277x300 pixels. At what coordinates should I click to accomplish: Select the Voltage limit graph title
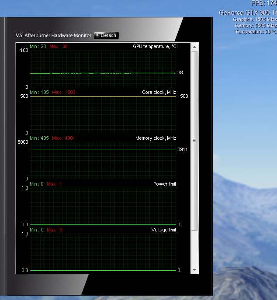(x=164, y=230)
